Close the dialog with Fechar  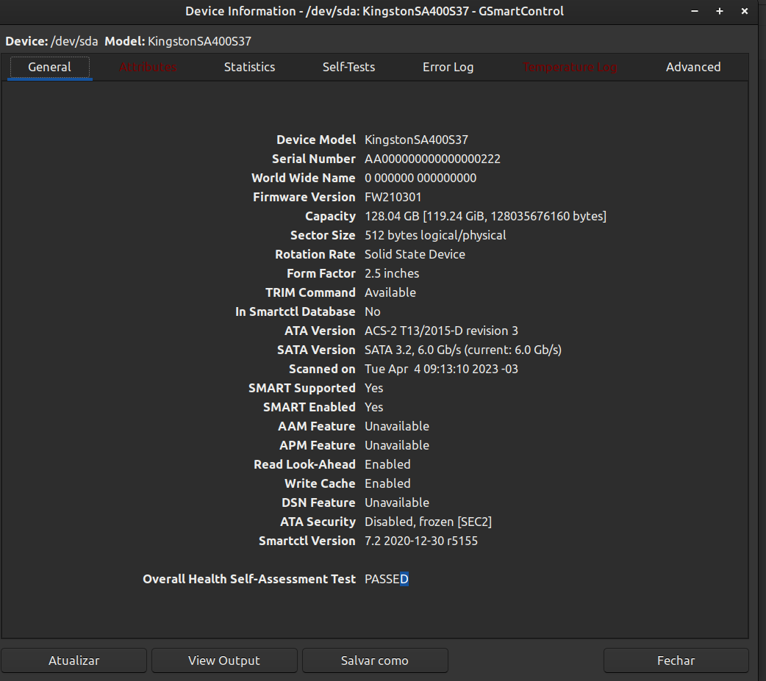coord(676,660)
